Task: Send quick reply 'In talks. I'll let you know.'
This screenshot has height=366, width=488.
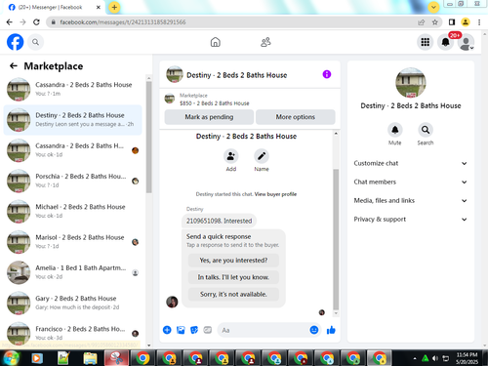Action: (x=233, y=277)
